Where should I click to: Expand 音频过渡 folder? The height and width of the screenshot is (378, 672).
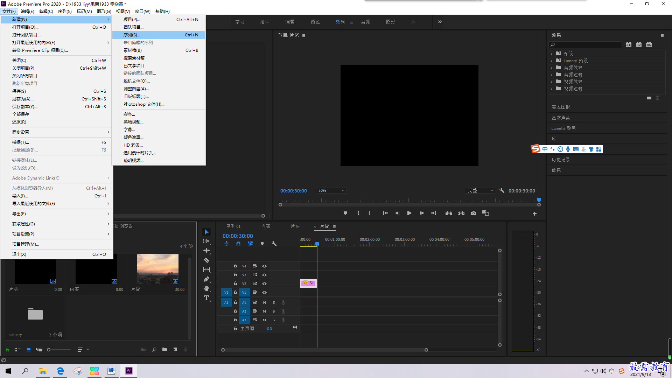pyautogui.click(x=552, y=75)
